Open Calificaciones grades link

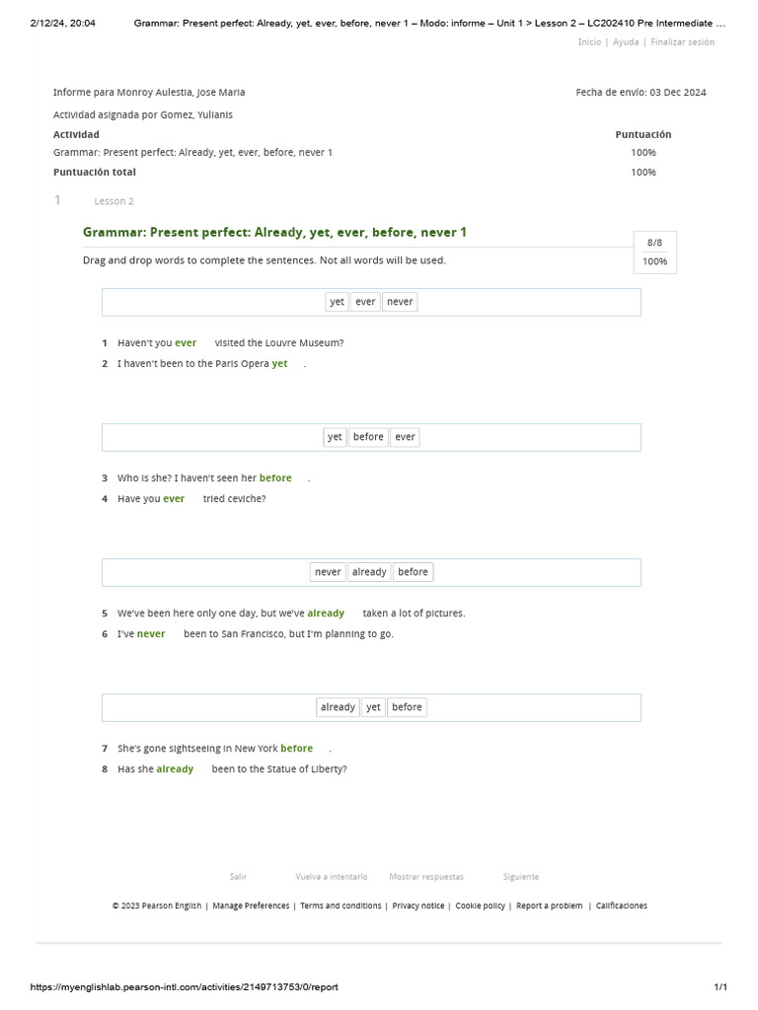click(x=622, y=905)
